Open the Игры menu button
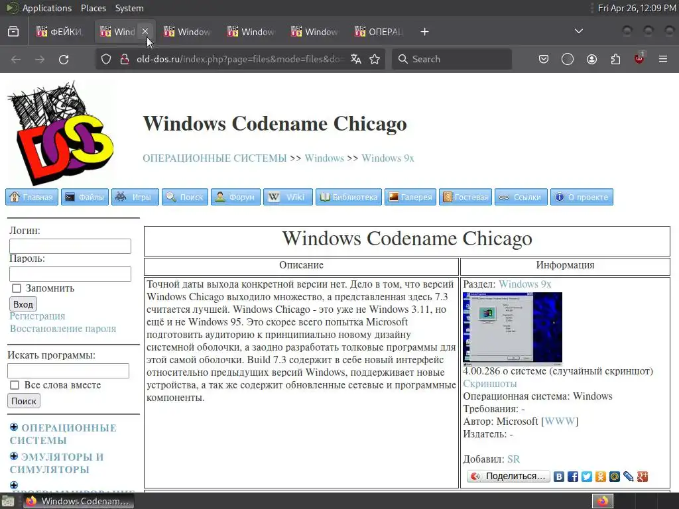This screenshot has width=679, height=509. coord(135,197)
